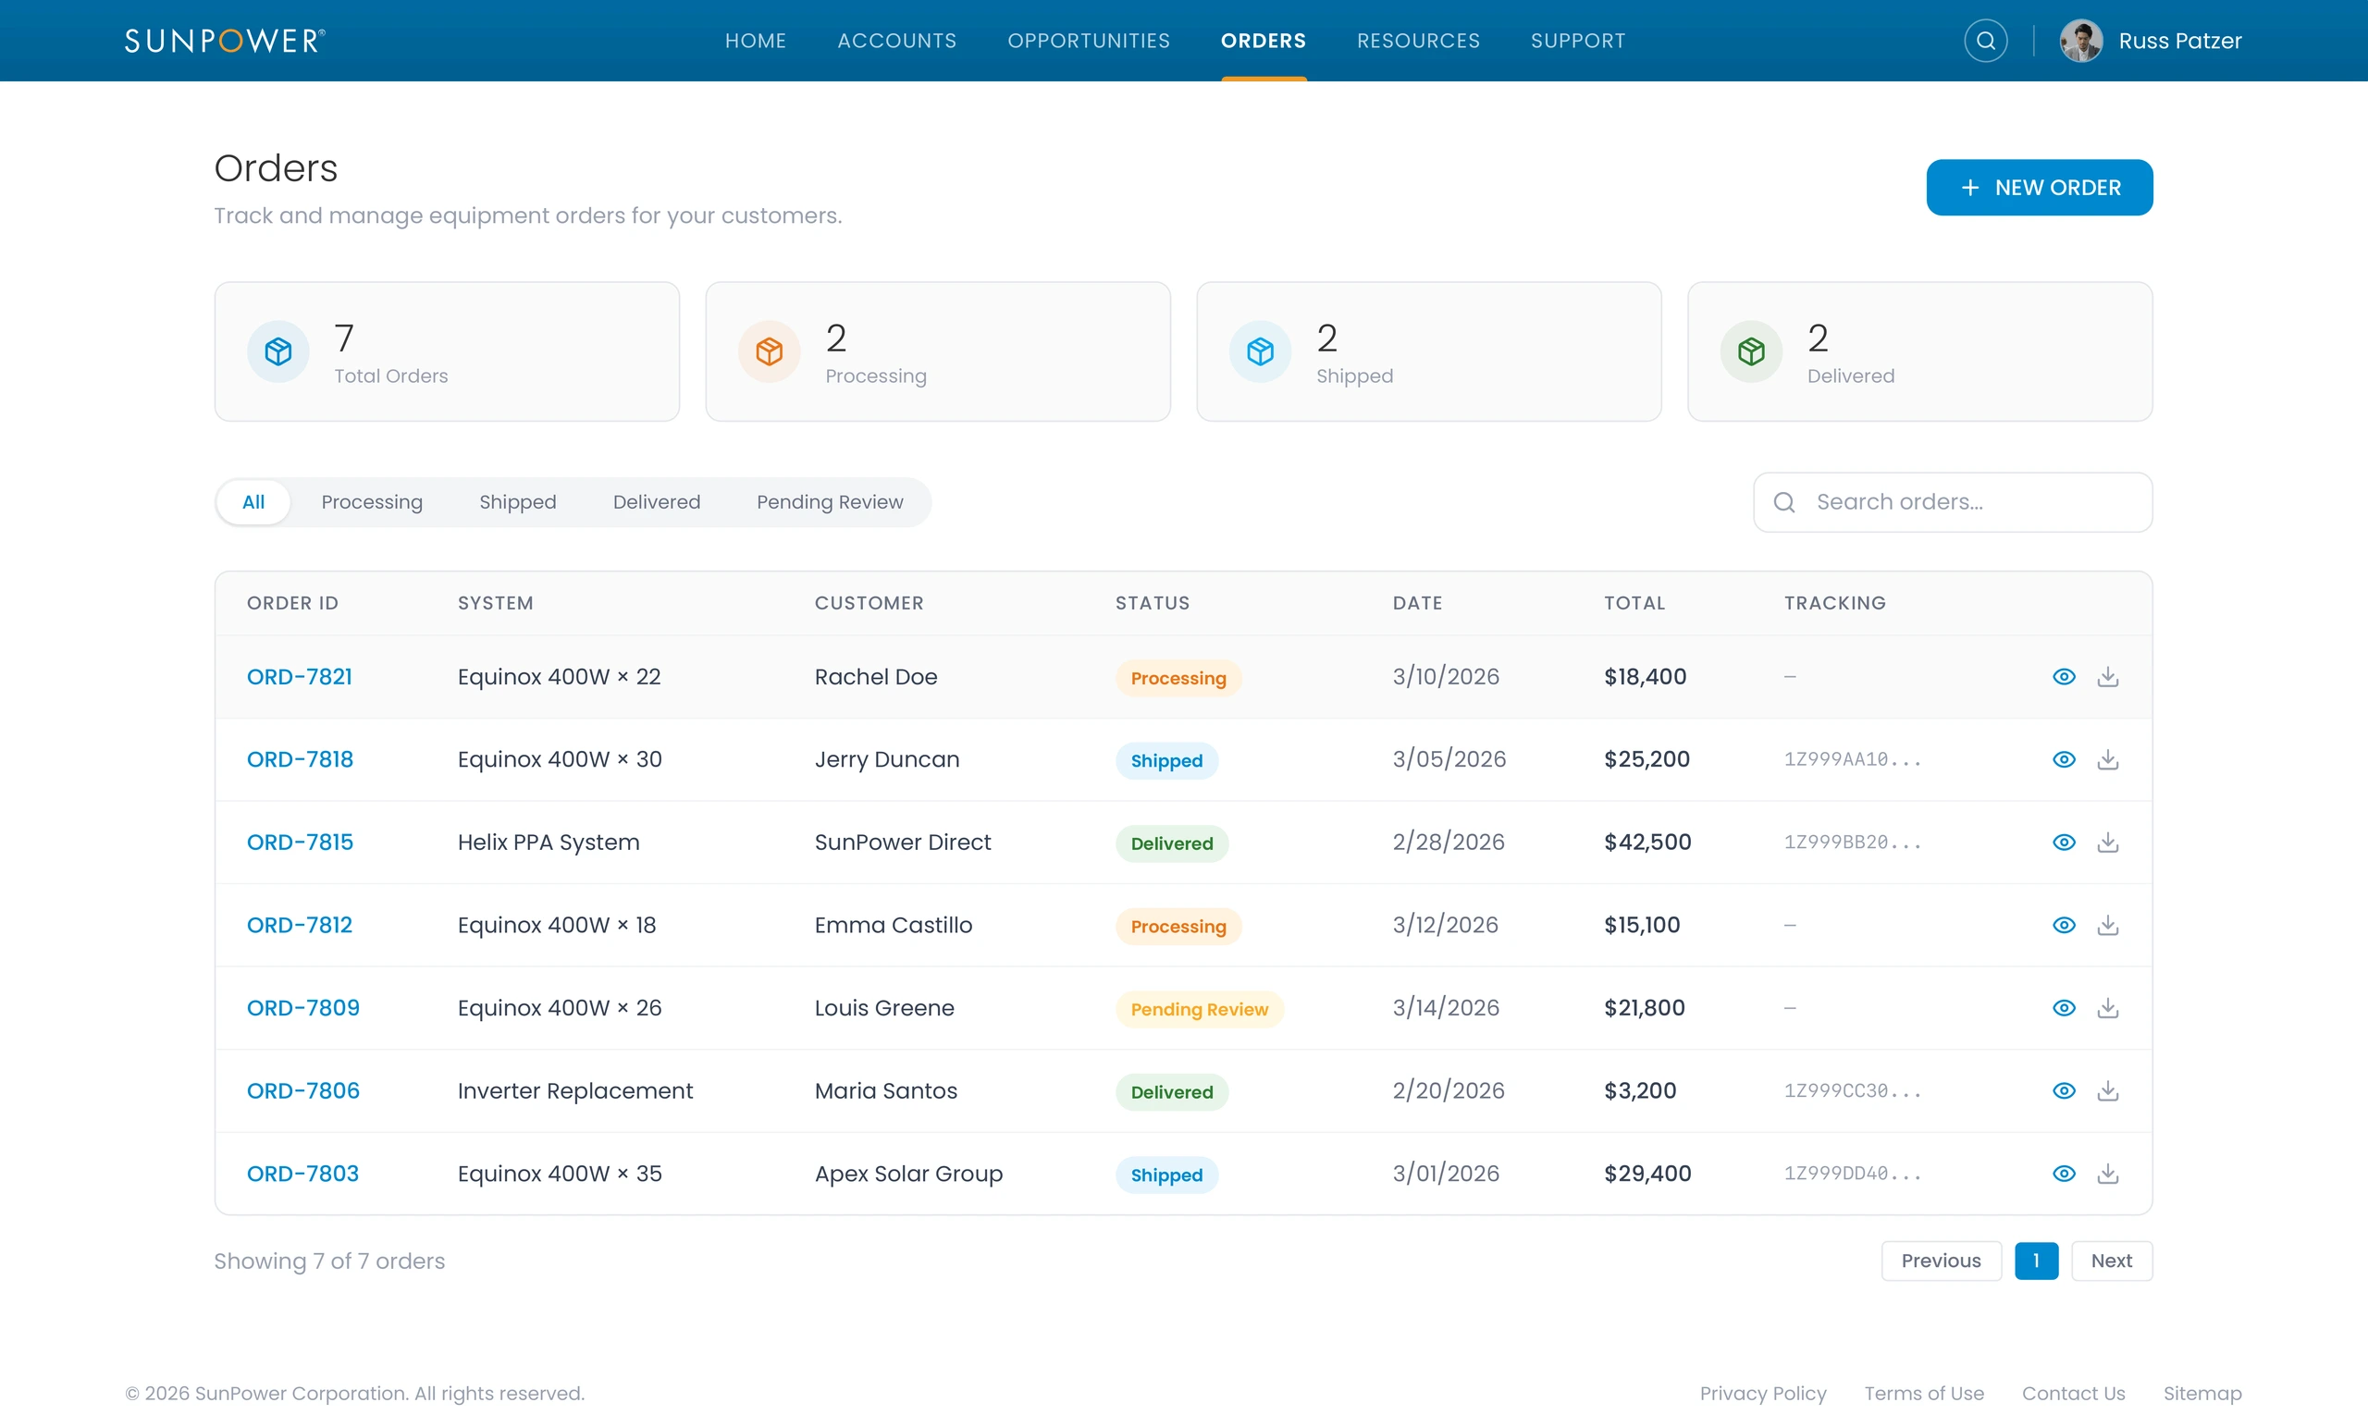
Task: View details for order ORD-7809
Action: click(2064, 1007)
